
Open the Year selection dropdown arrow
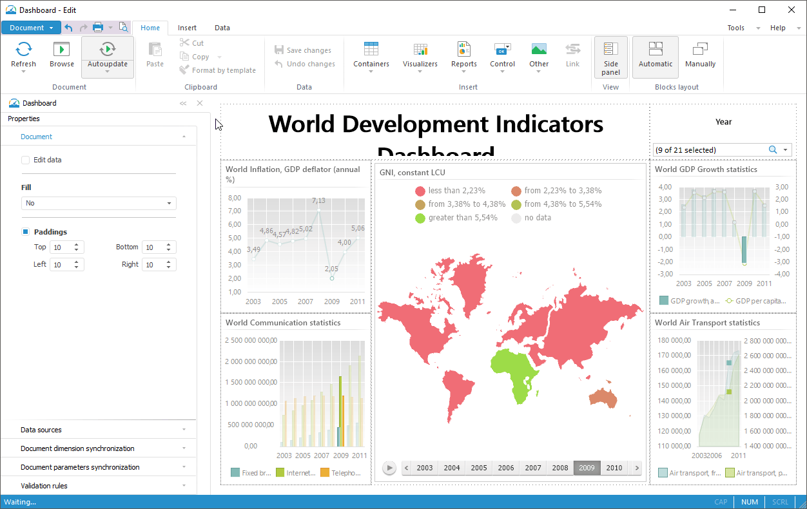click(786, 150)
